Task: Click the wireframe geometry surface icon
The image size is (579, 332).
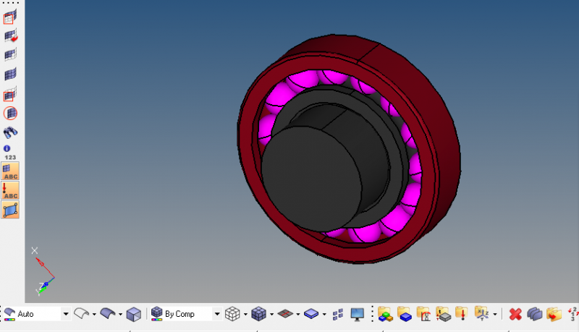Action: pos(81,314)
